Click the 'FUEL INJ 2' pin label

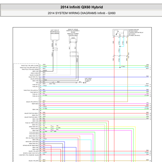[35, 87]
